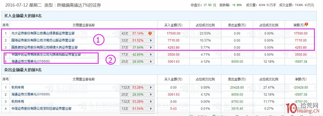Screen dimensions: 323x116
Task: Click arrow icon in 中国中投证券无锡清扬路 row
Action: click(x=151, y=55)
